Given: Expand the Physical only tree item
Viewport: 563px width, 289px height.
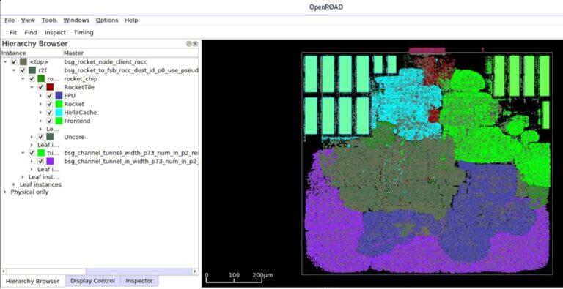Looking at the screenshot, I should [5, 192].
